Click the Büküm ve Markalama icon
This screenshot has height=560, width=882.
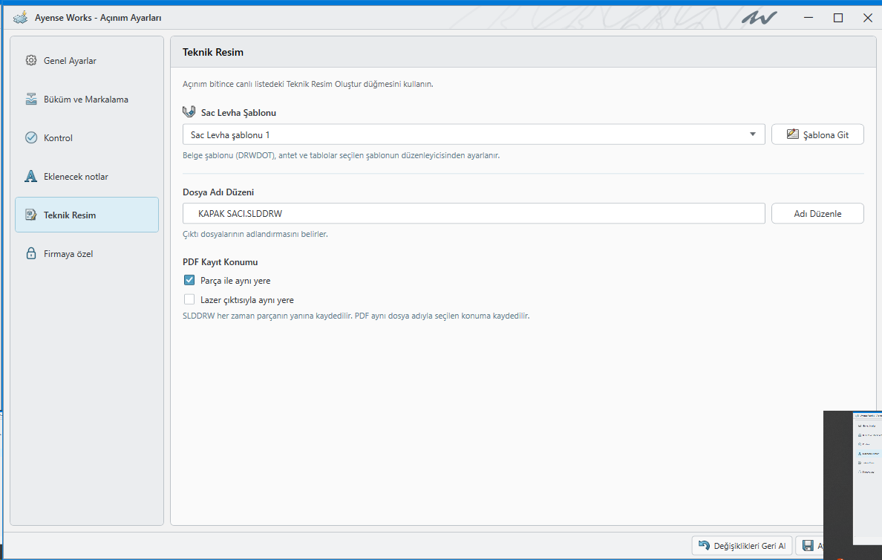[x=31, y=99]
